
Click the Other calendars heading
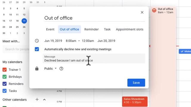click(x=15, y=100)
